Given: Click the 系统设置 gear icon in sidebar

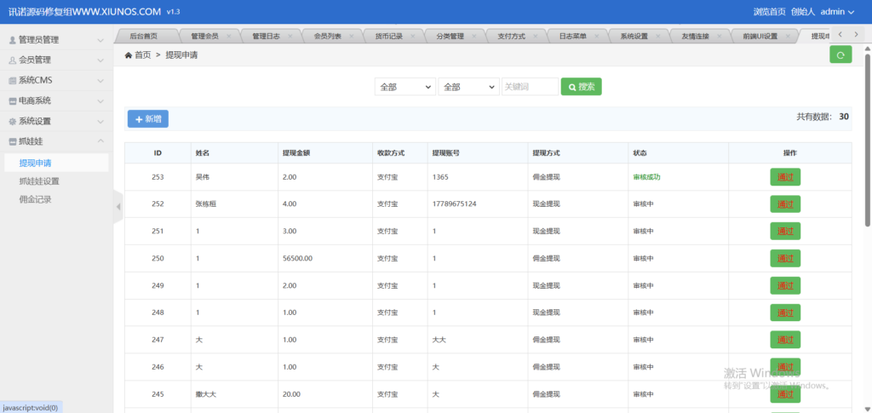Looking at the screenshot, I should point(12,122).
